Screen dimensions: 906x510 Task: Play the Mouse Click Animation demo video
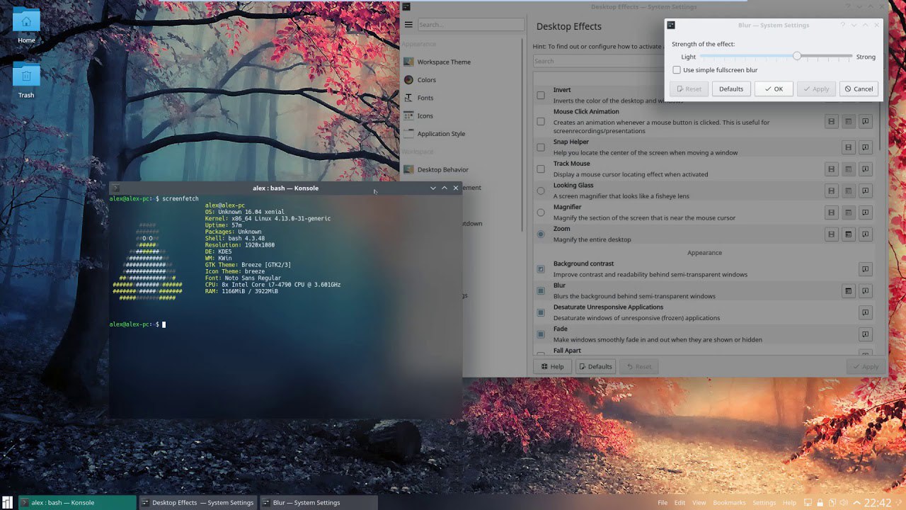click(831, 122)
